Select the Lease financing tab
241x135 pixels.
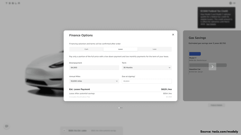[x=121, y=49]
